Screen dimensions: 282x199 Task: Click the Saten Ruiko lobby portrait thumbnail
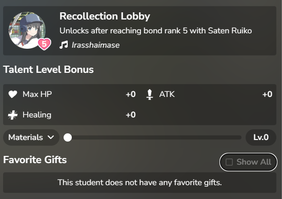[x=27, y=30]
